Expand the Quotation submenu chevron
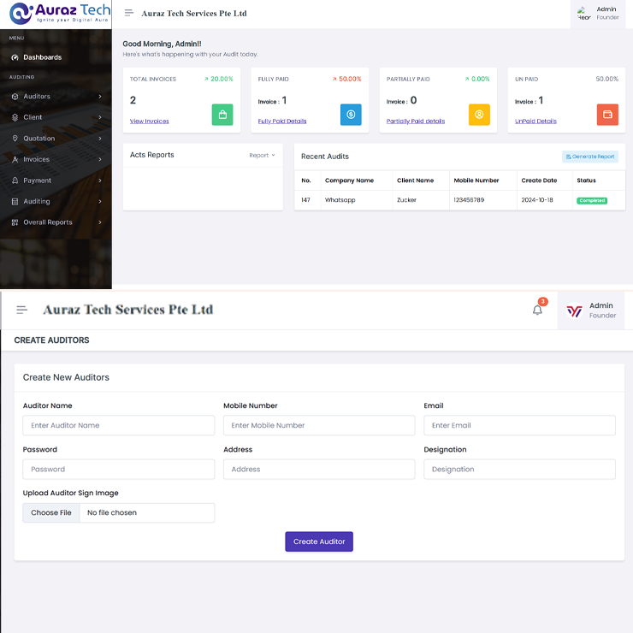 tap(100, 139)
